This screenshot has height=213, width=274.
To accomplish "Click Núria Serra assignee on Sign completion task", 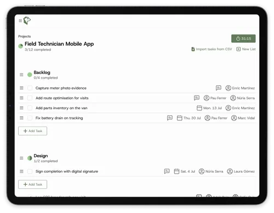I will [211, 171].
